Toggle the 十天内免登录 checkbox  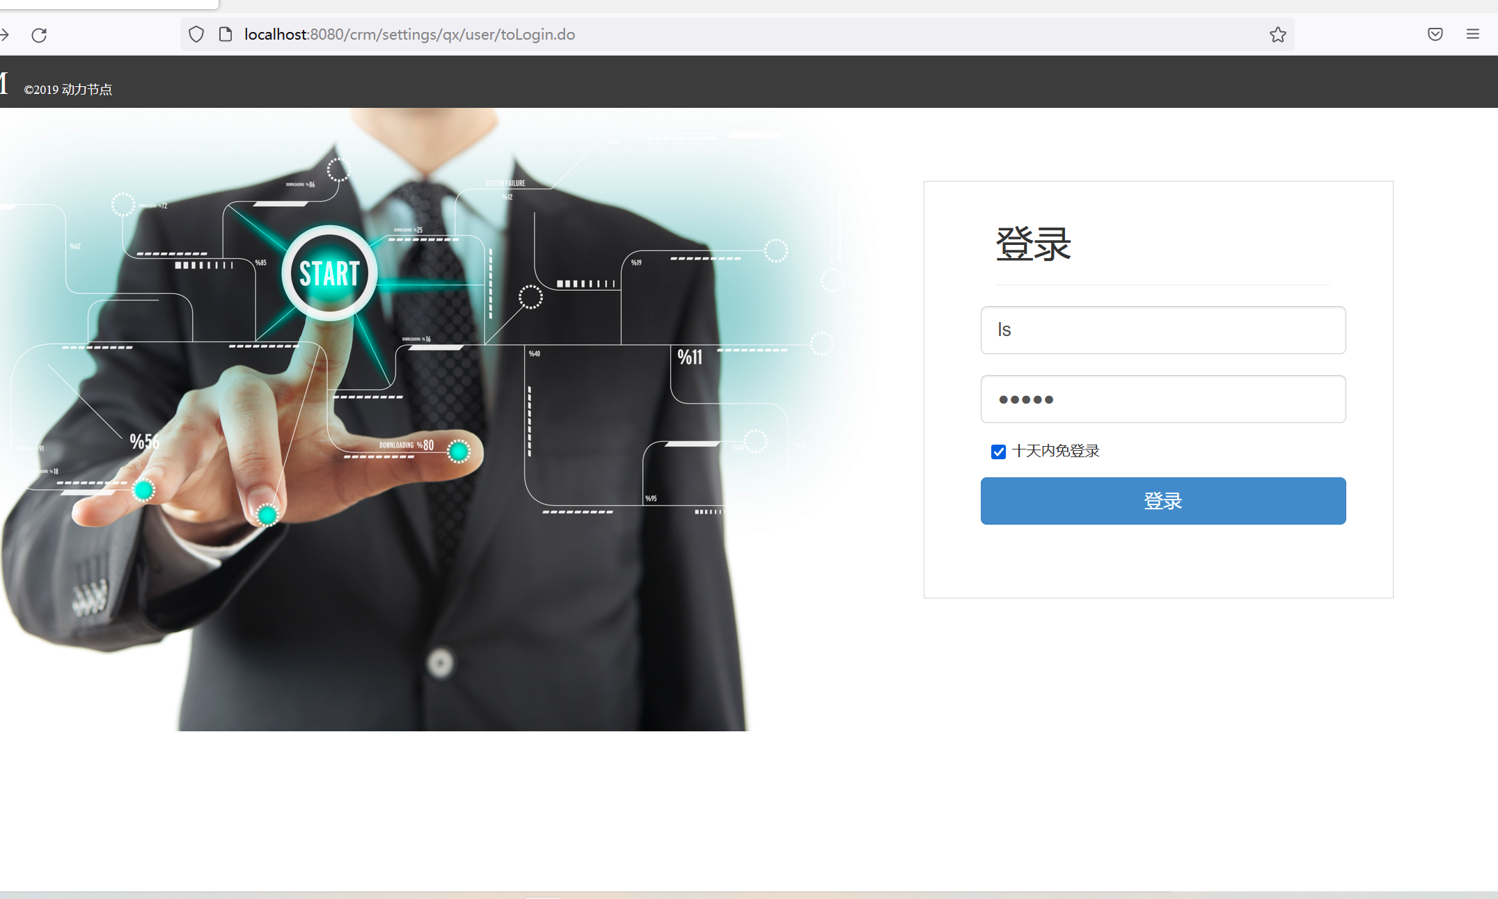[998, 452]
